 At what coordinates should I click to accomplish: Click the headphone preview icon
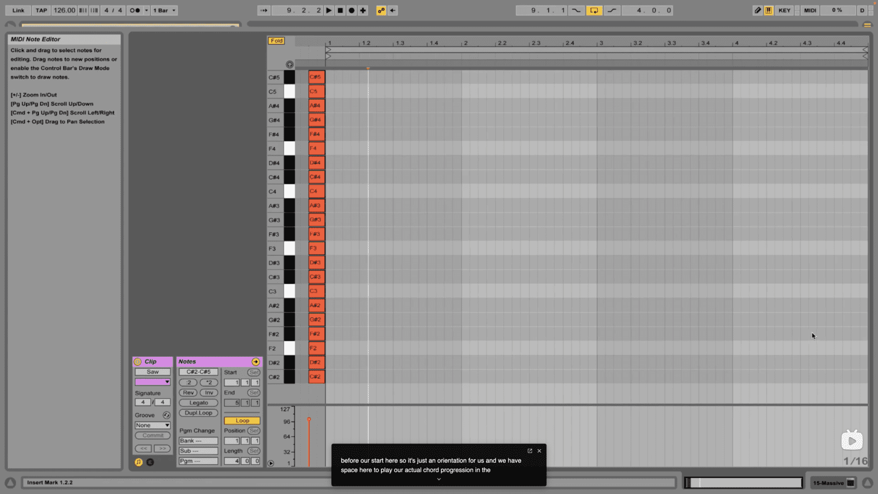coord(290,64)
